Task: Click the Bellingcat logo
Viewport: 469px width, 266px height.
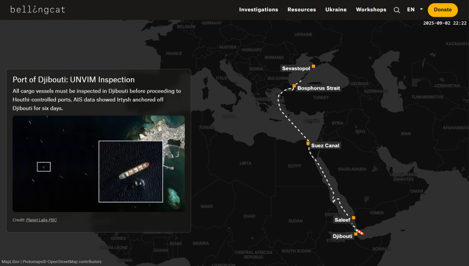Action: point(38,10)
